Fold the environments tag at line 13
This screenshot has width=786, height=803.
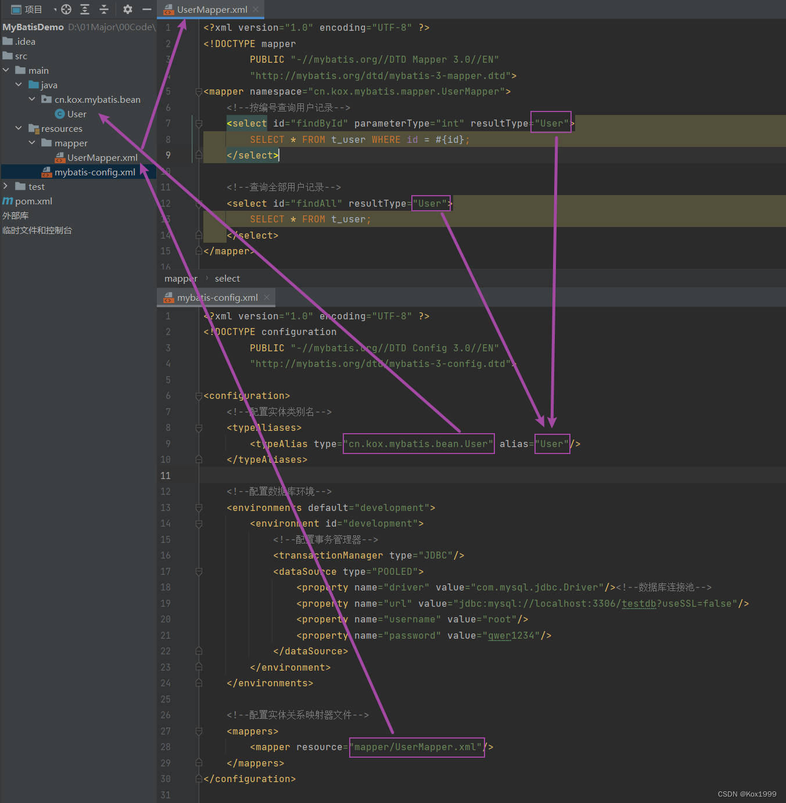tap(199, 508)
